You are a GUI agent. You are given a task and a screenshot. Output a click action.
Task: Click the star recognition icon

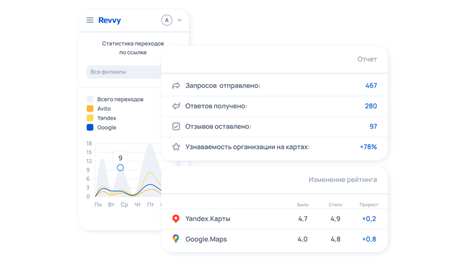tap(176, 147)
